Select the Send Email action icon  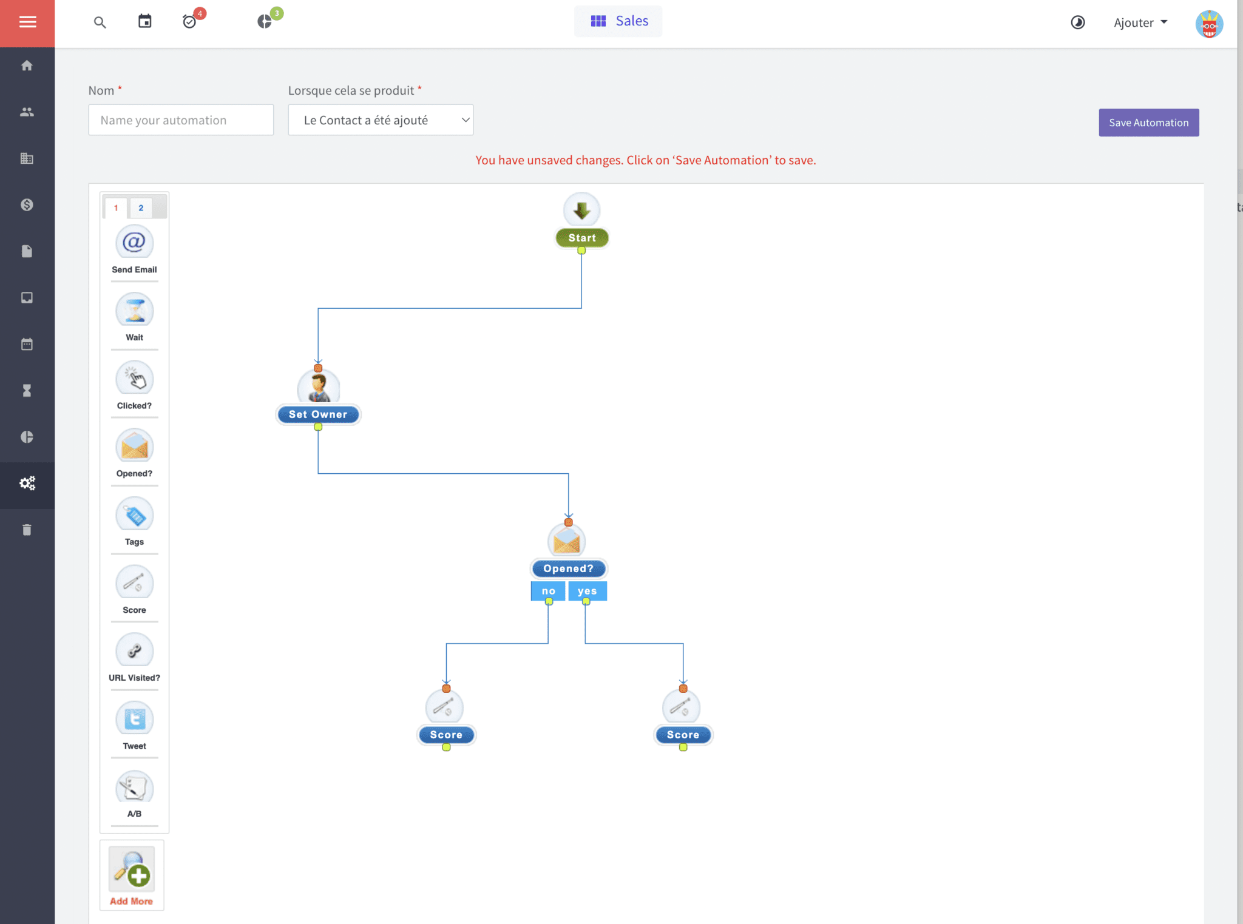coord(134,242)
